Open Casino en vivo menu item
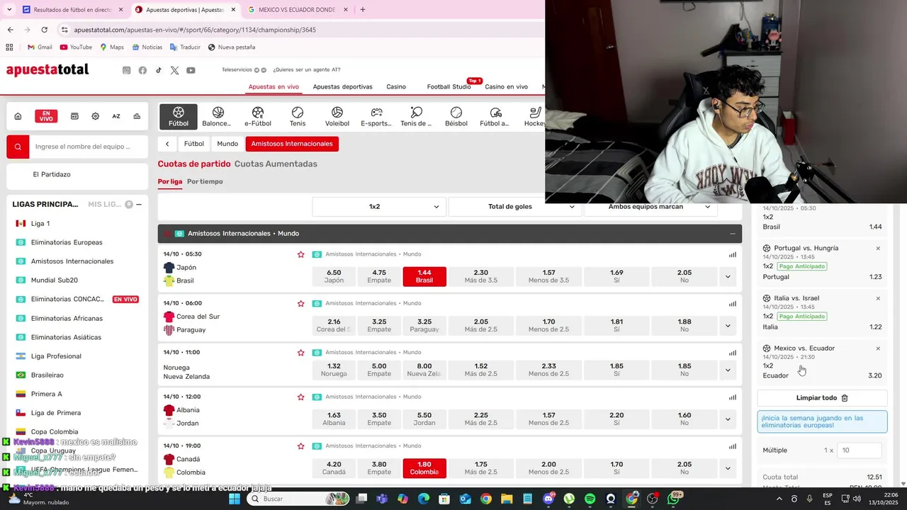Image resolution: width=907 pixels, height=510 pixels. point(506,86)
